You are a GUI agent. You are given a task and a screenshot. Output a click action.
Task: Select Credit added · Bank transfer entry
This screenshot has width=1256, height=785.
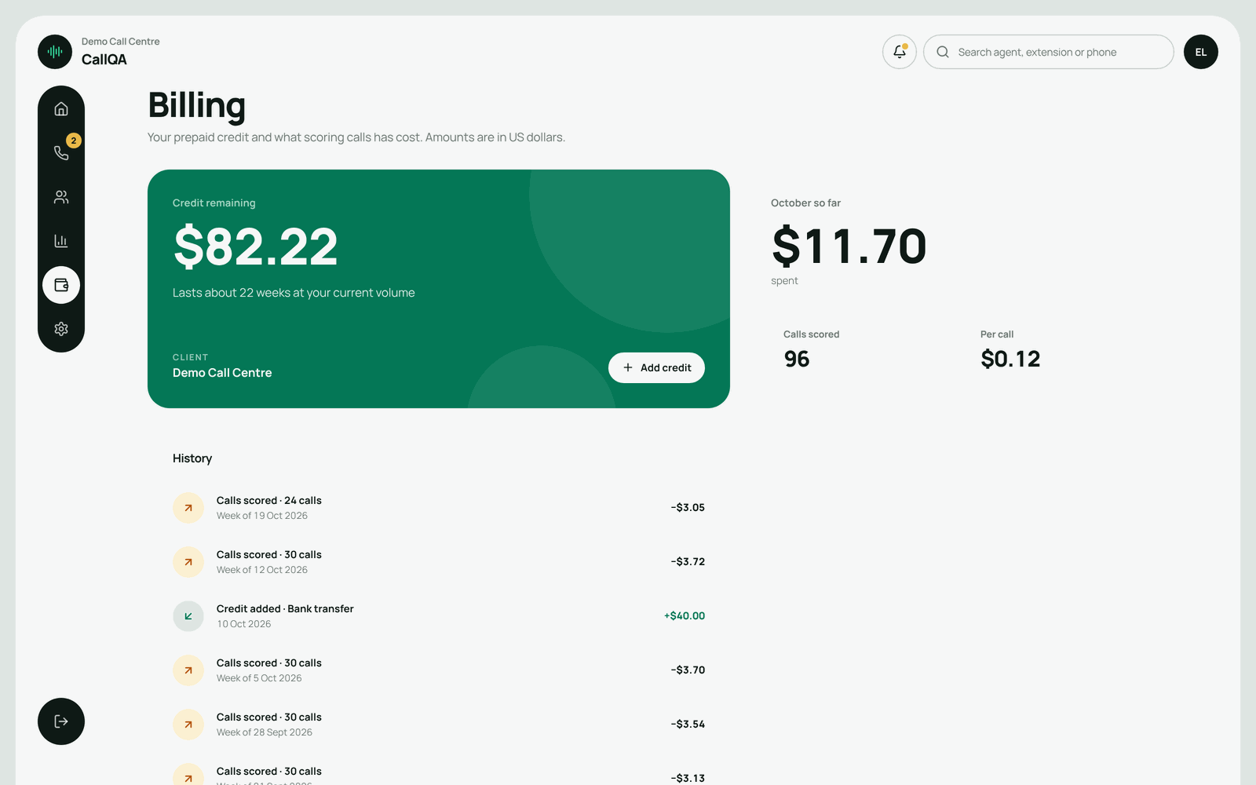(439, 616)
